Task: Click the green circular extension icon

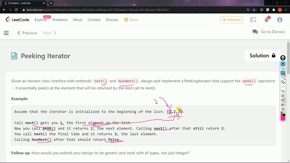Action: 261,10
